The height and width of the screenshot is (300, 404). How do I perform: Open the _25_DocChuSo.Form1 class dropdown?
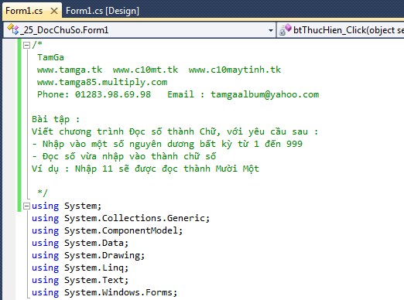coord(270,30)
